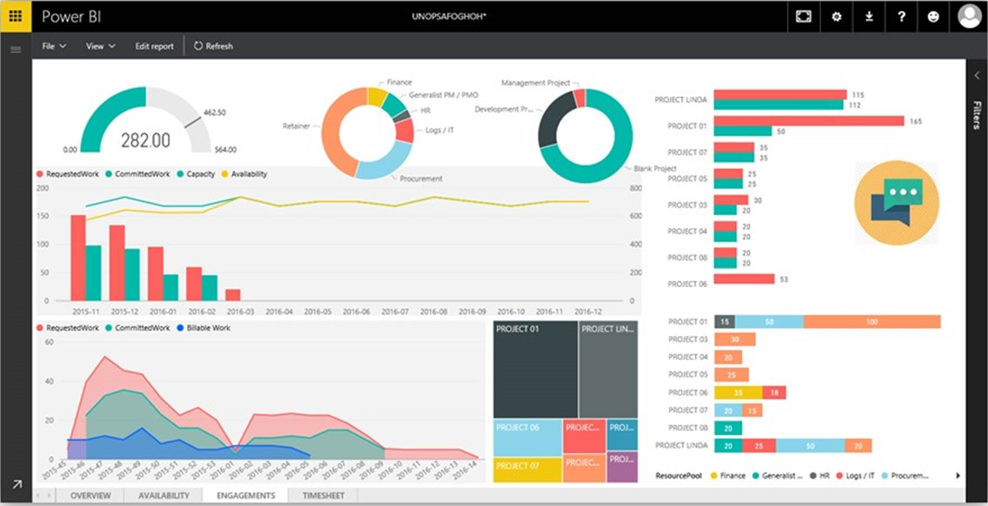Click Refresh to reload the report data
This screenshot has width=988, height=506.
click(x=213, y=46)
